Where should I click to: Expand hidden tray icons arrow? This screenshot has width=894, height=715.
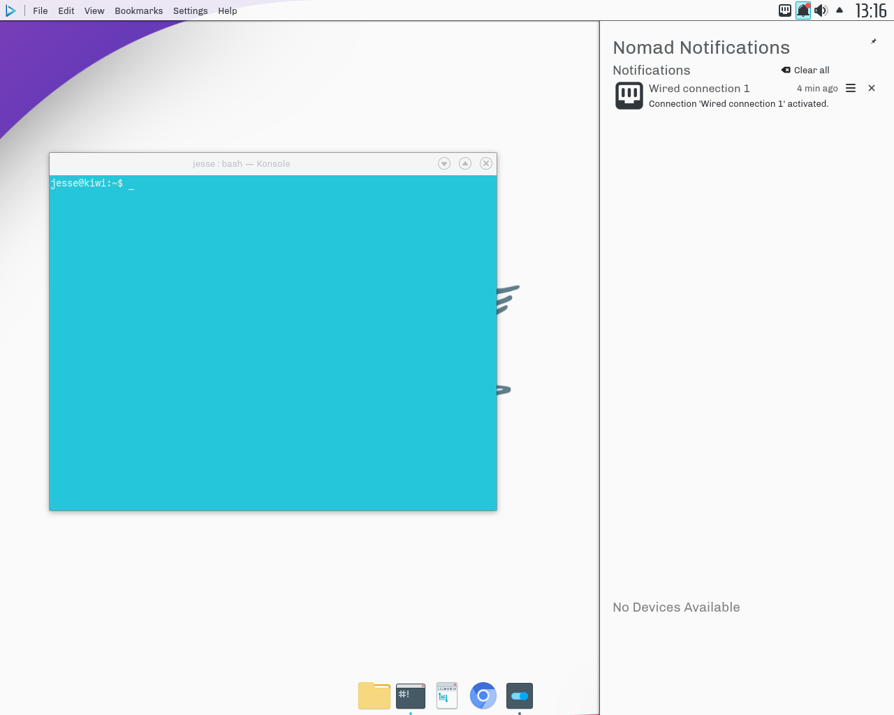pyautogui.click(x=840, y=10)
